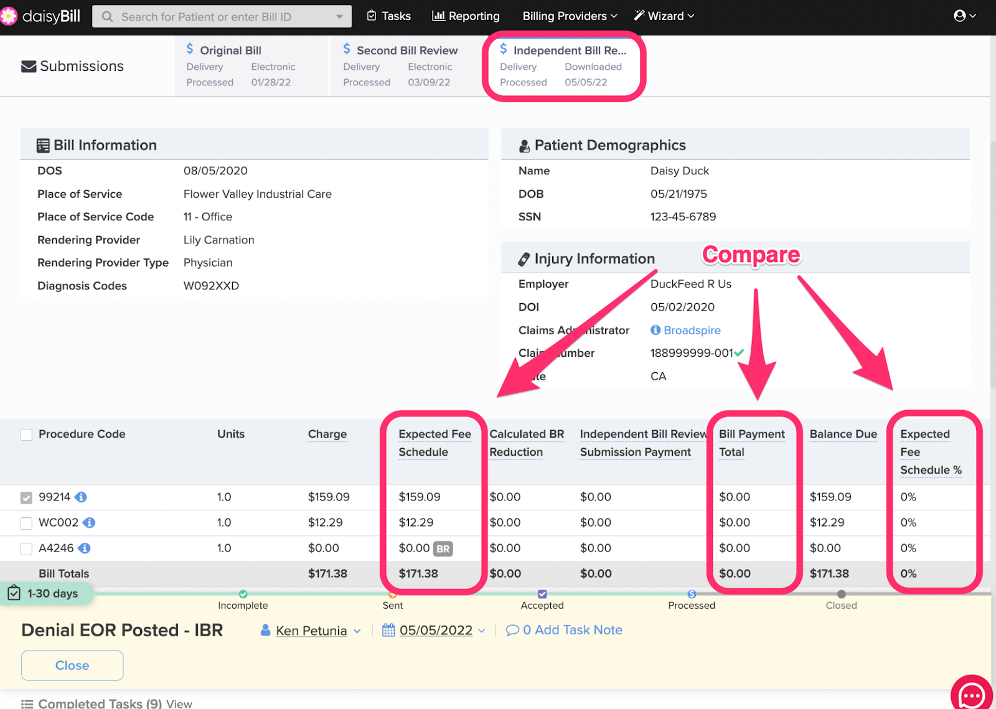996x709 pixels.
Task: Click the 1-30 days task age badge
Action: (47, 593)
